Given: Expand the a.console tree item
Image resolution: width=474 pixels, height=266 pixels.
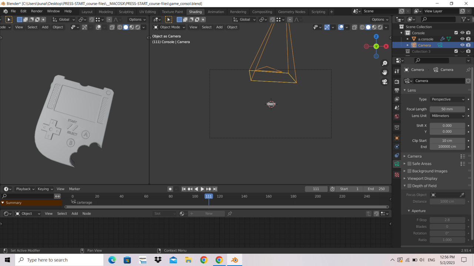Looking at the screenshot, I should click(407, 39).
